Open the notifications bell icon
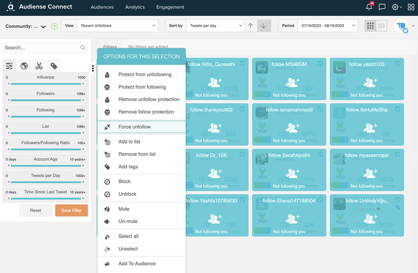 coord(369,7)
